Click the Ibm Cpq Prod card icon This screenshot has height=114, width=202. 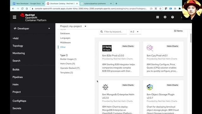click(150, 48)
